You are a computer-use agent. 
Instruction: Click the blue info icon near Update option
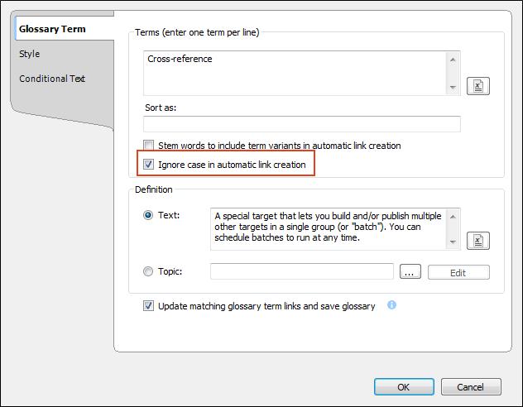point(391,305)
